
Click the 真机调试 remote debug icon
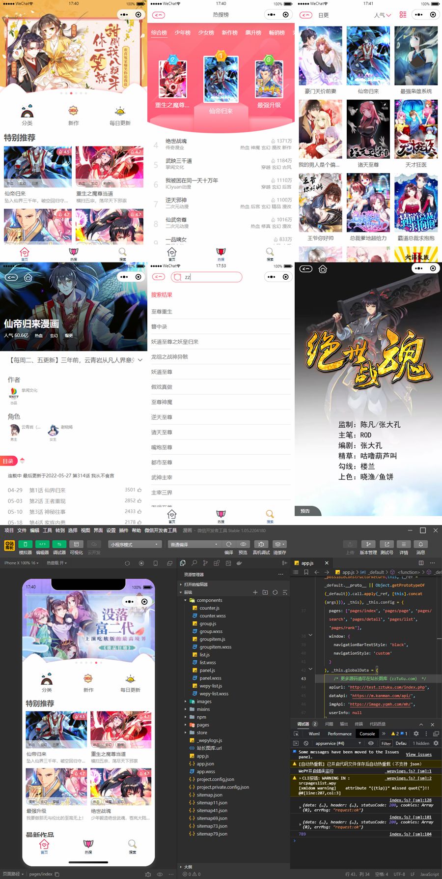(261, 544)
